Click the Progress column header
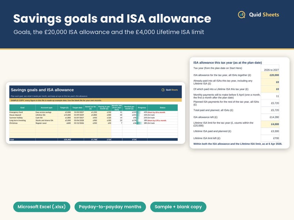 pyautogui.click(x=142, y=108)
